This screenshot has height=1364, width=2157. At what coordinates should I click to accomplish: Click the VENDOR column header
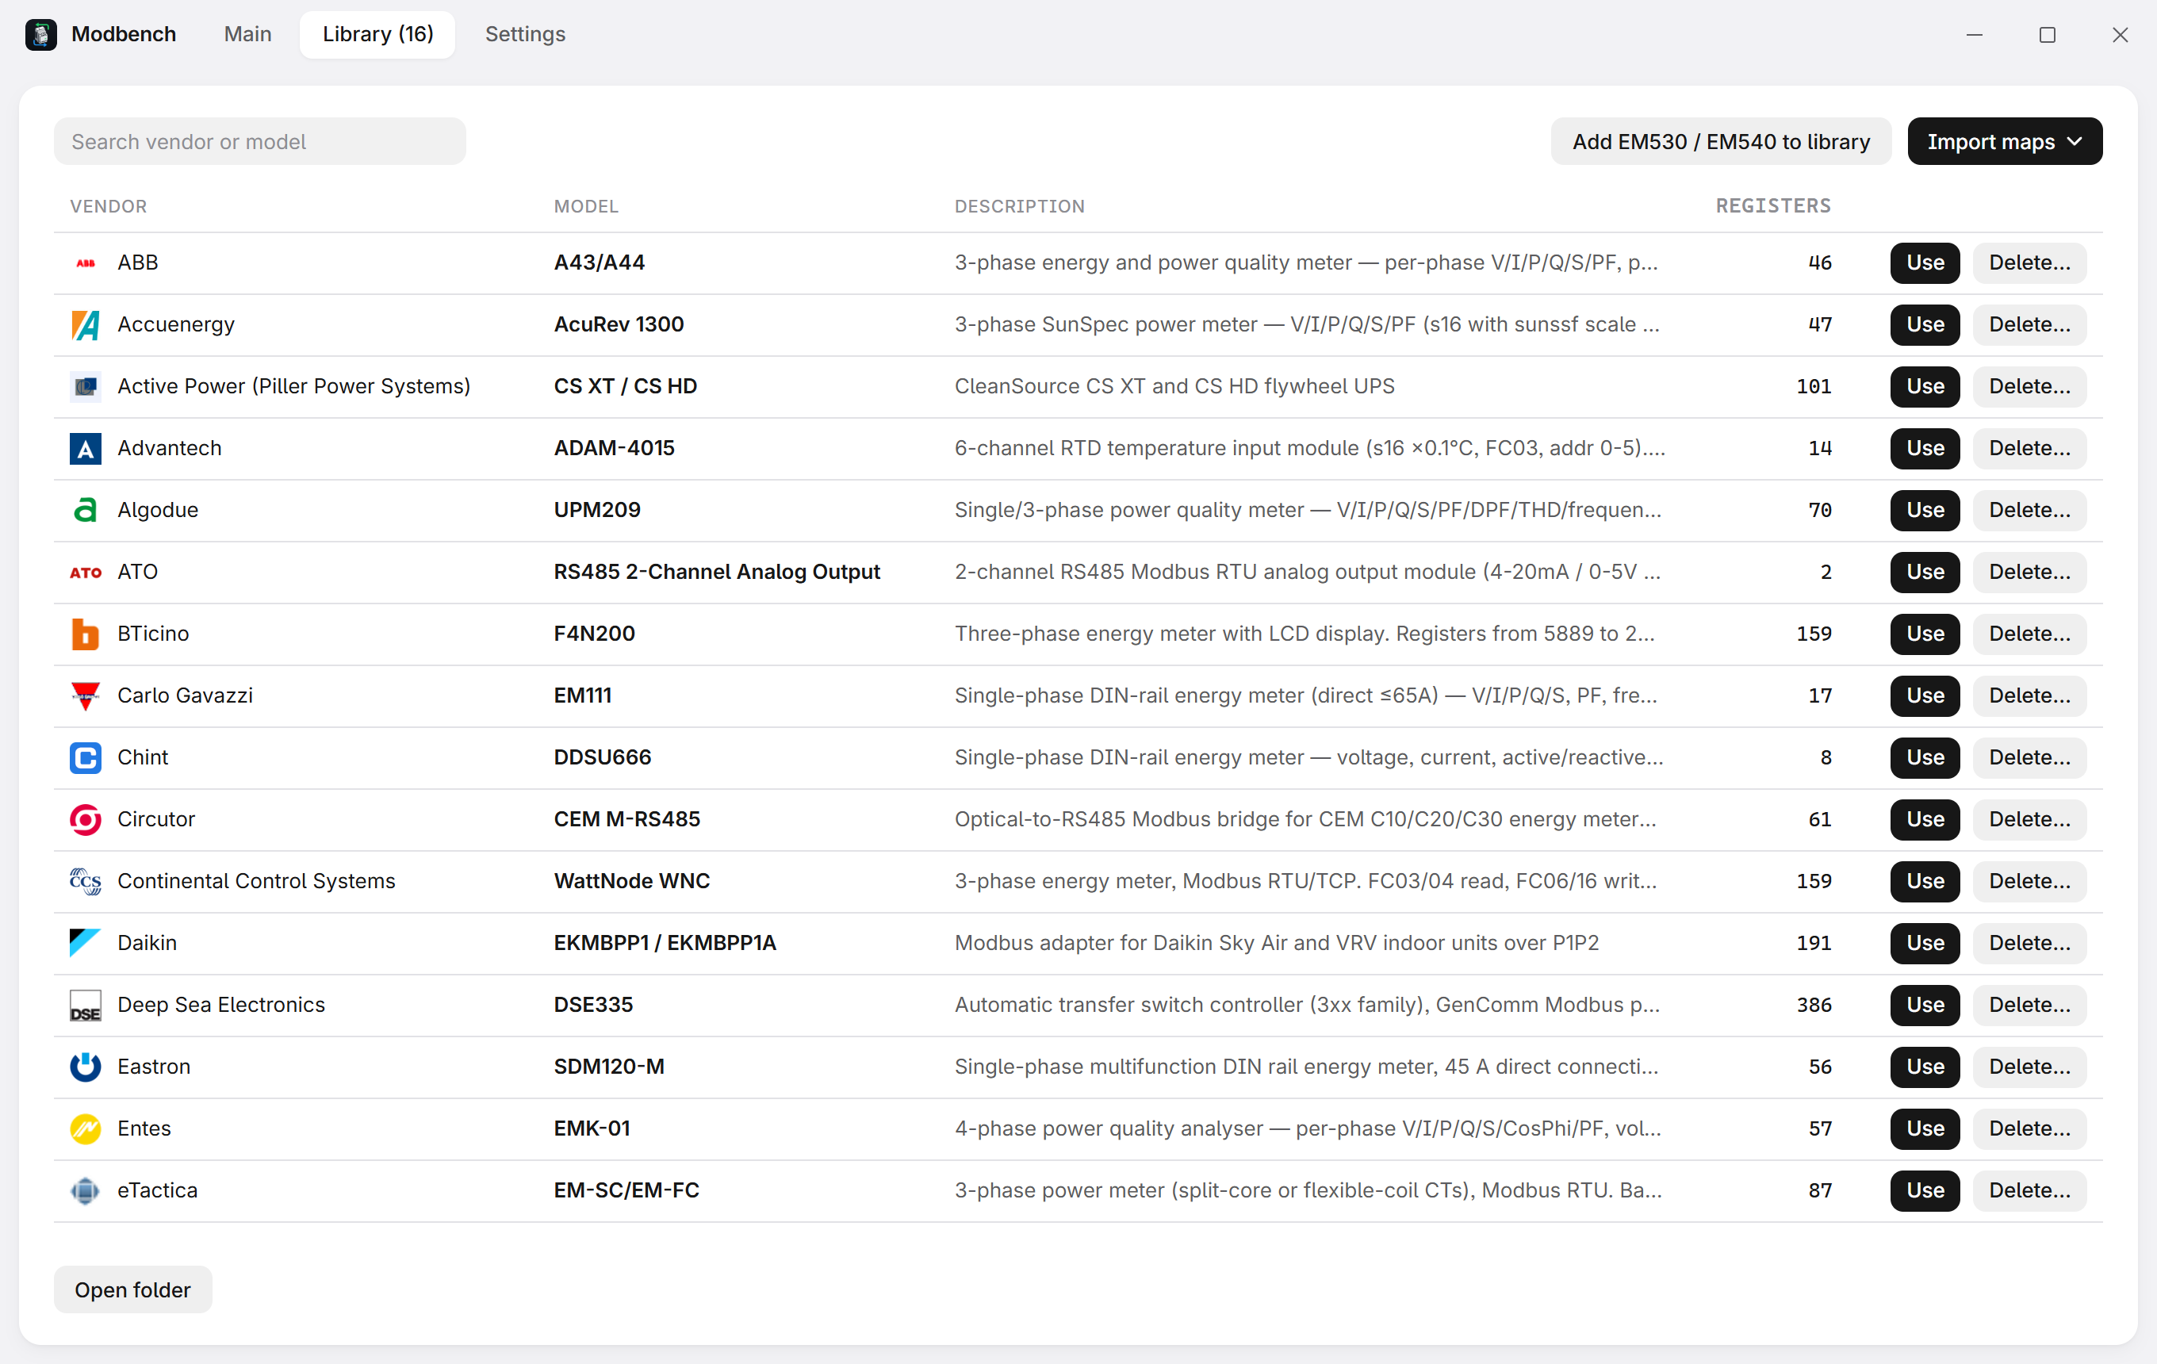[109, 206]
